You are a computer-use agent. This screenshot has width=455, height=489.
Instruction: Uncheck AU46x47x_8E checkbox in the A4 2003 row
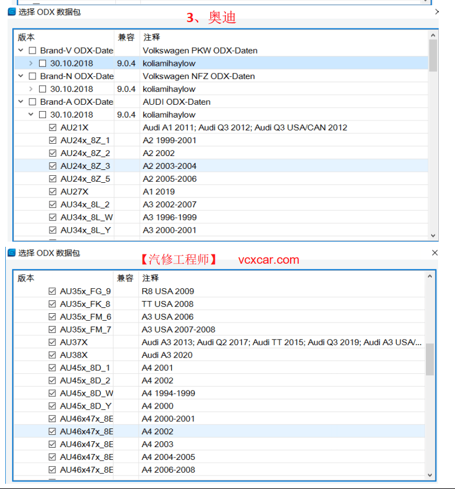pos(52,444)
